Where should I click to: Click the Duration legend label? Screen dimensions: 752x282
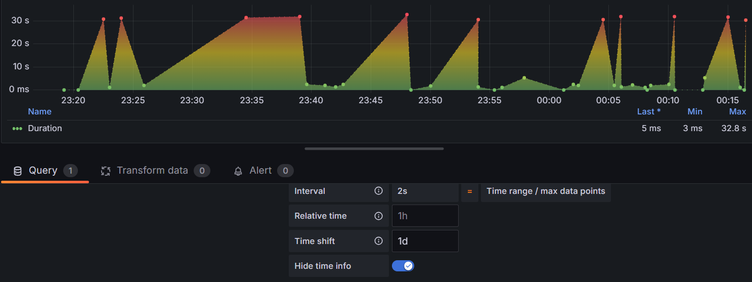(45, 129)
